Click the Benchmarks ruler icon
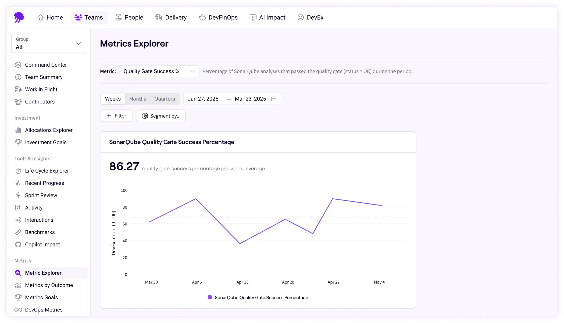 18,232
